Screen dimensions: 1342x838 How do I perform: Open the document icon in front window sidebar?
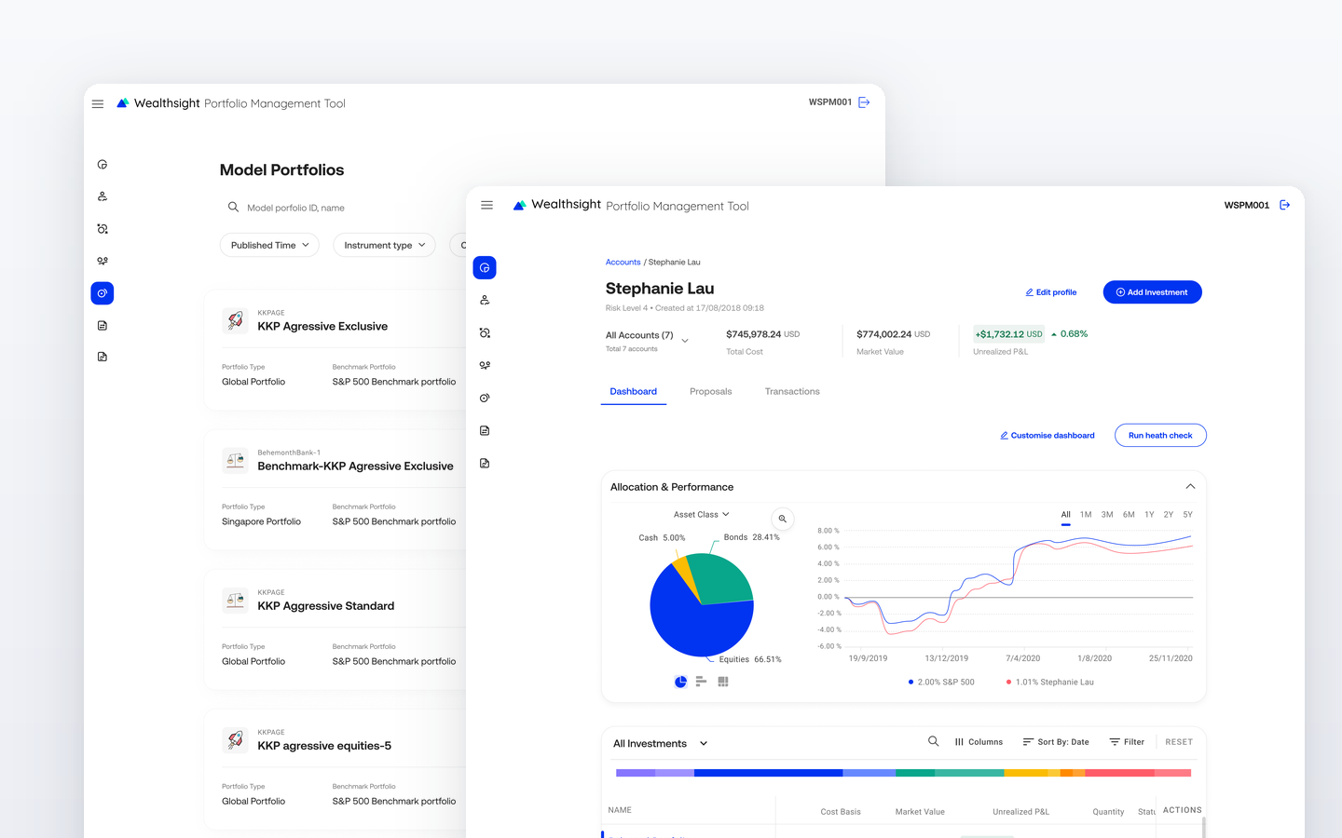[x=485, y=430]
